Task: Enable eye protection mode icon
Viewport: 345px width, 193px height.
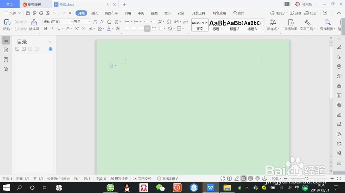Action: [x=265, y=179]
